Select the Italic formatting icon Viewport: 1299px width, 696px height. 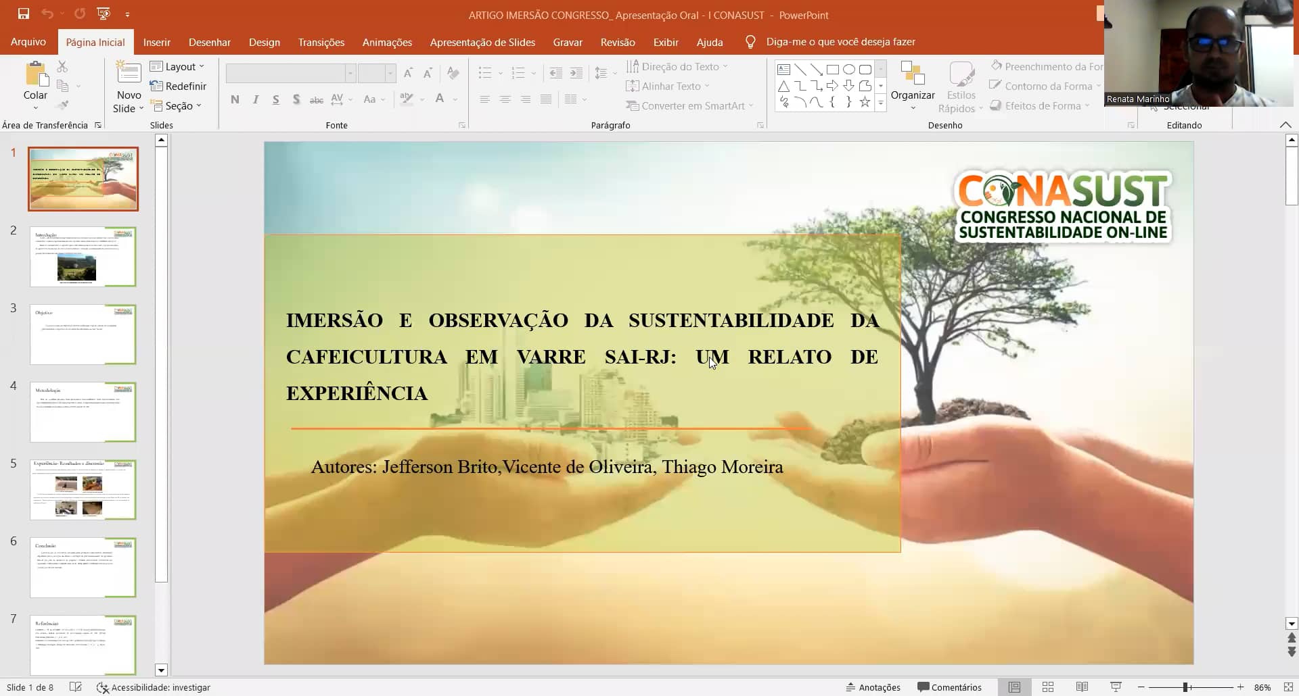[255, 99]
